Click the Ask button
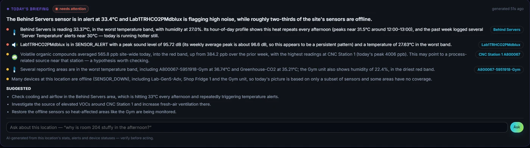This screenshot has height=148, width=530. point(517,127)
